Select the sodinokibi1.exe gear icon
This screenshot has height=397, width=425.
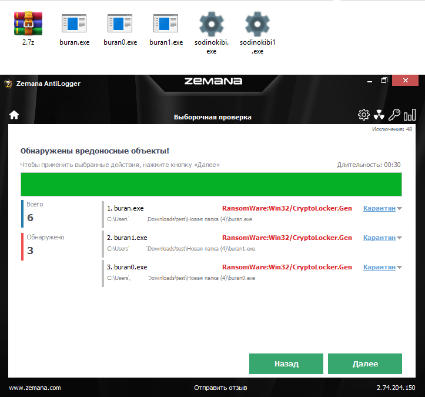pos(257,24)
